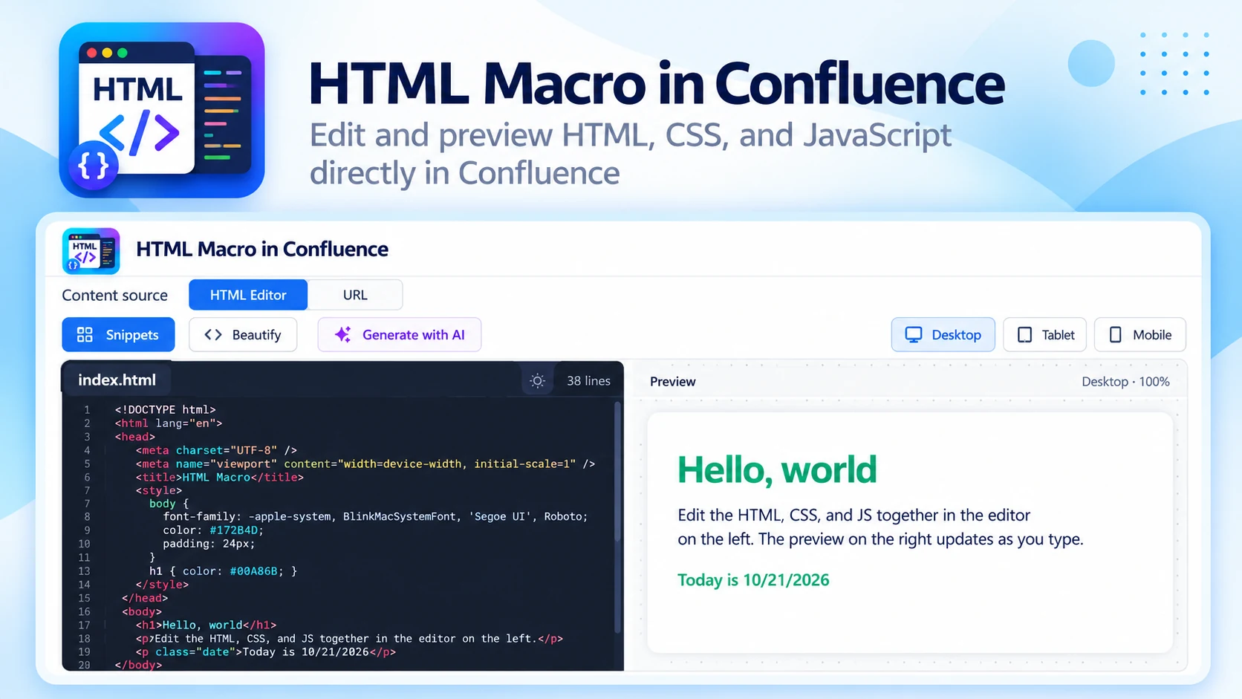1242x699 pixels.
Task: Switch content source to HTML Editor
Action: (248, 295)
